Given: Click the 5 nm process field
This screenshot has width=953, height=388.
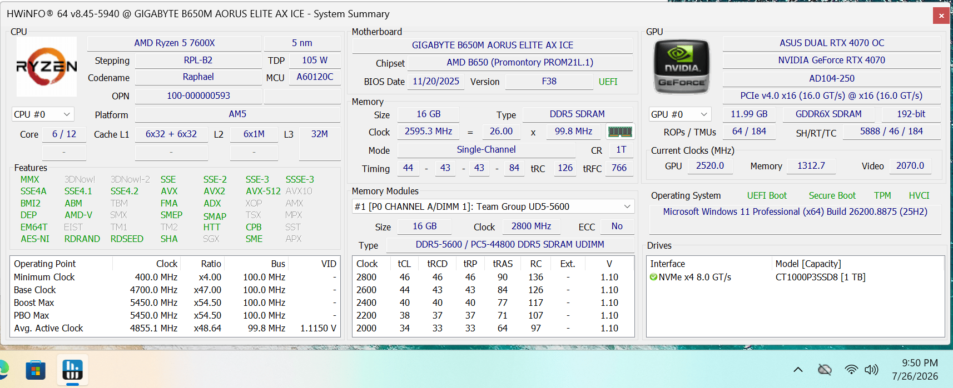Looking at the screenshot, I should 302,43.
